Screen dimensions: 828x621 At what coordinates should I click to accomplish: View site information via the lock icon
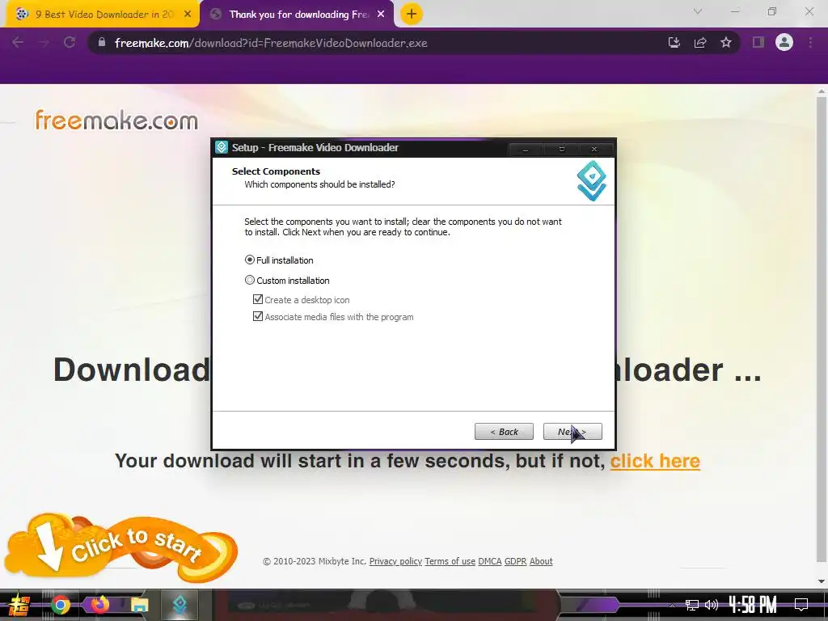(x=102, y=42)
